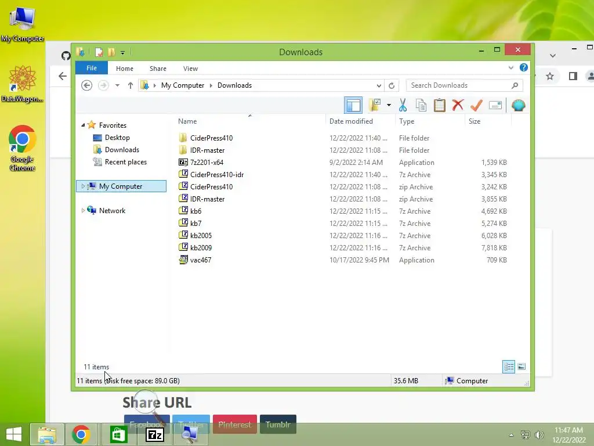Refresh the Downloads folder view
Image resolution: width=594 pixels, height=446 pixels.
(x=392, y=86)
